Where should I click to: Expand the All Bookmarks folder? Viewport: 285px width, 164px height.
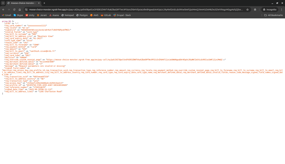[273, 15]
